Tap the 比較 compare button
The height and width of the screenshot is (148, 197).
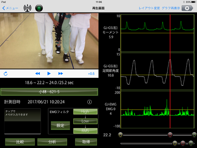pyautogui.click(x=20, y=142)
